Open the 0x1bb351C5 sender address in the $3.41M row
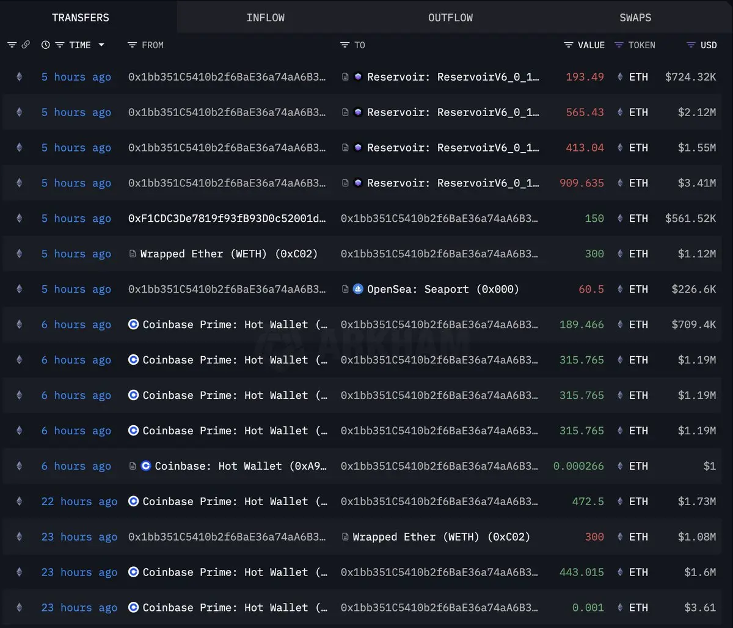 pos(227,183)
